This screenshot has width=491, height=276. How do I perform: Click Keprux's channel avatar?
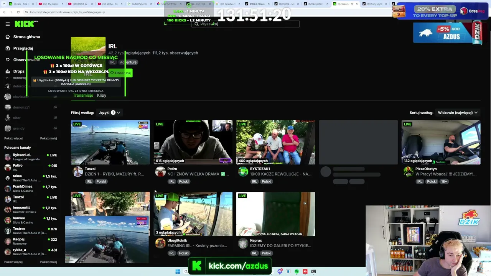coord(243,243)
